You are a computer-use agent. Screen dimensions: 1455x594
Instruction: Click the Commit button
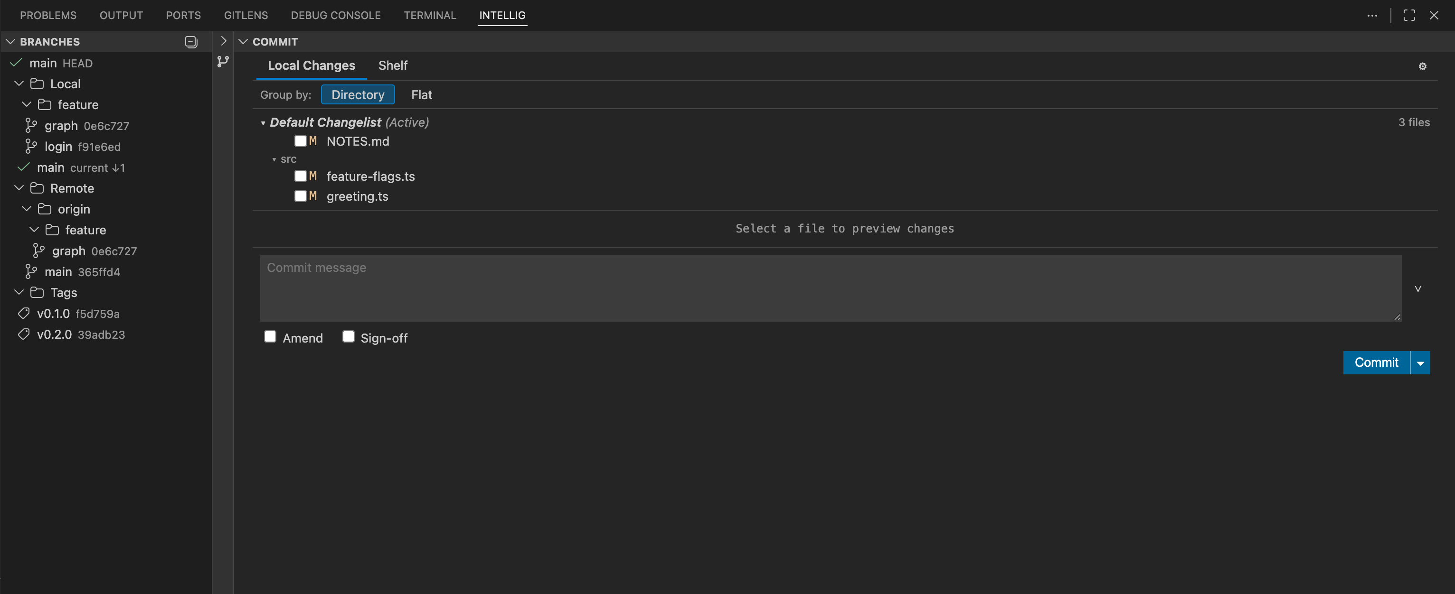pos(1377,363)
